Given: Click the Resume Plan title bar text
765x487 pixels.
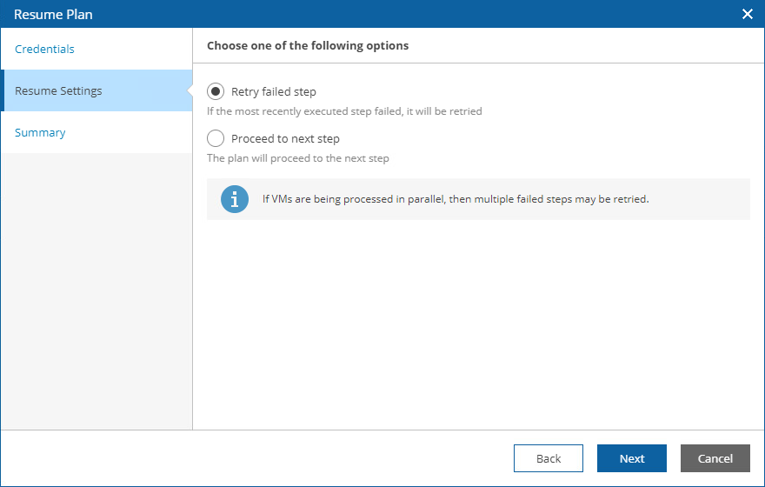Looking at the screenshot, I should (x=53, y=14).
